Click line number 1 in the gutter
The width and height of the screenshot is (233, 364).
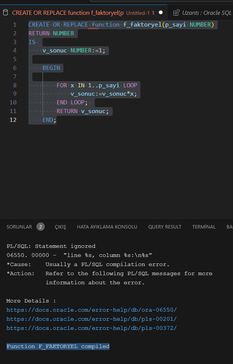[x=15, y=25]
